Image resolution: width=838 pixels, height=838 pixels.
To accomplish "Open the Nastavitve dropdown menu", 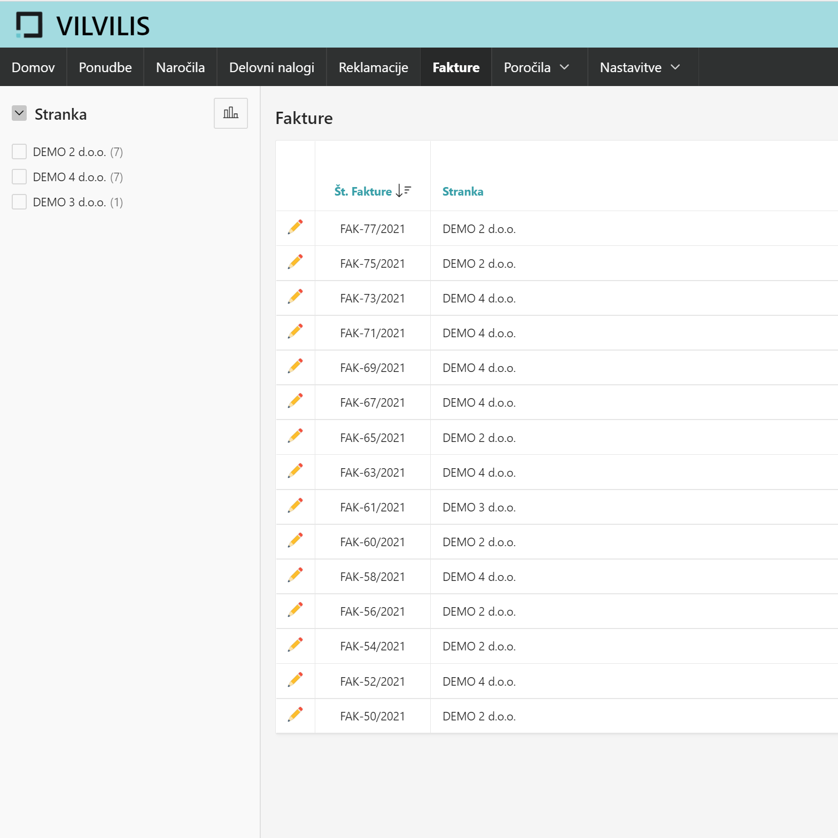I will tap(640, 67).
